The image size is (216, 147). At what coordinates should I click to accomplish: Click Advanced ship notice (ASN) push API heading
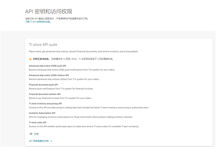coord(48,66)
